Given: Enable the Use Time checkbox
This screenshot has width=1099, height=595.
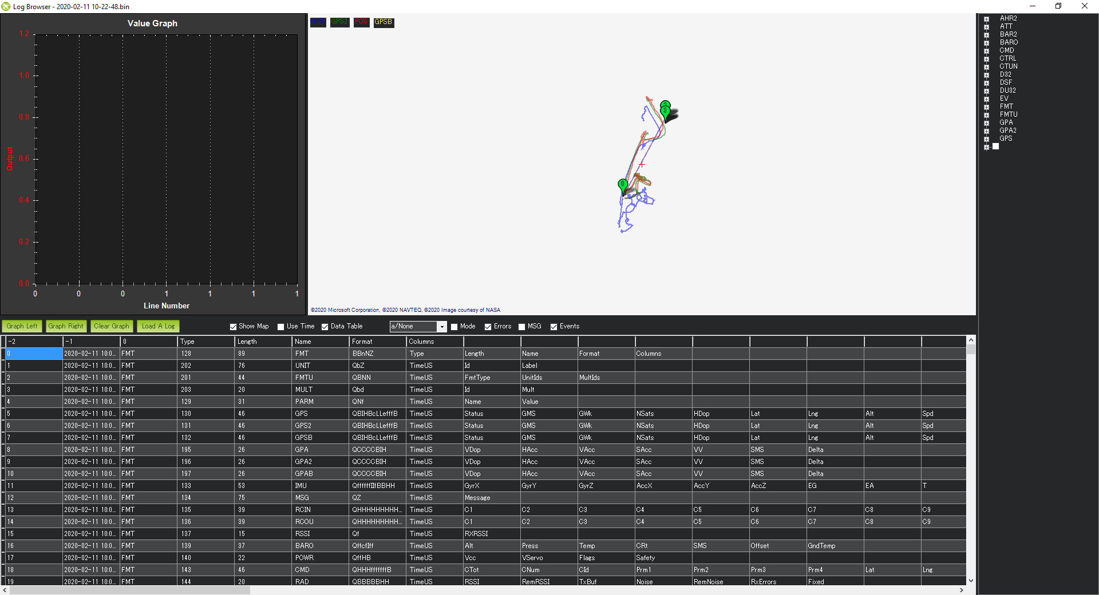Looking at the screenshot, I should tap(280, 327).
